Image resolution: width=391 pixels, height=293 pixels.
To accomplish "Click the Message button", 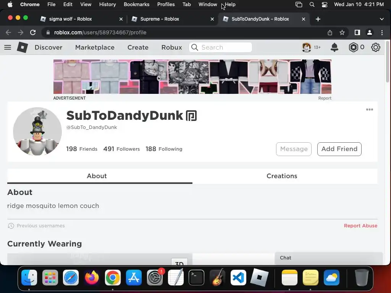I will (294, 149).
